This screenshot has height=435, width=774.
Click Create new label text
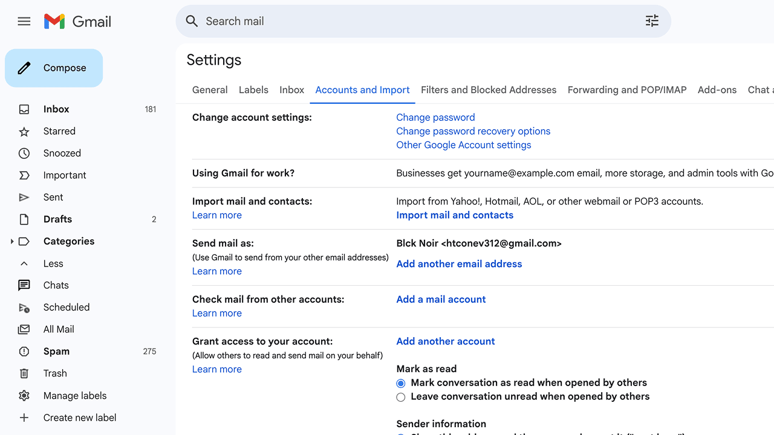tap(80, 417)
